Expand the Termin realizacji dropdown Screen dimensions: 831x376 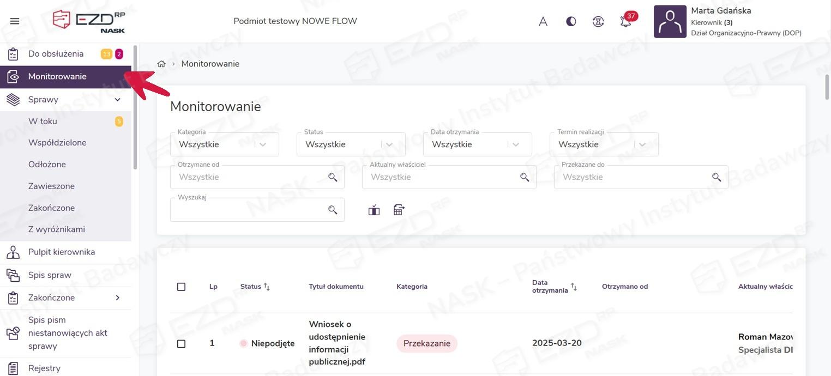coord(604,144)
